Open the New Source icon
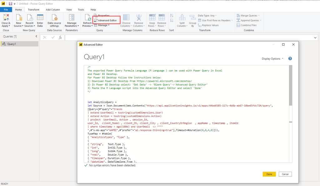Screen dimensions: 320x186 click(x=19, y=18)
